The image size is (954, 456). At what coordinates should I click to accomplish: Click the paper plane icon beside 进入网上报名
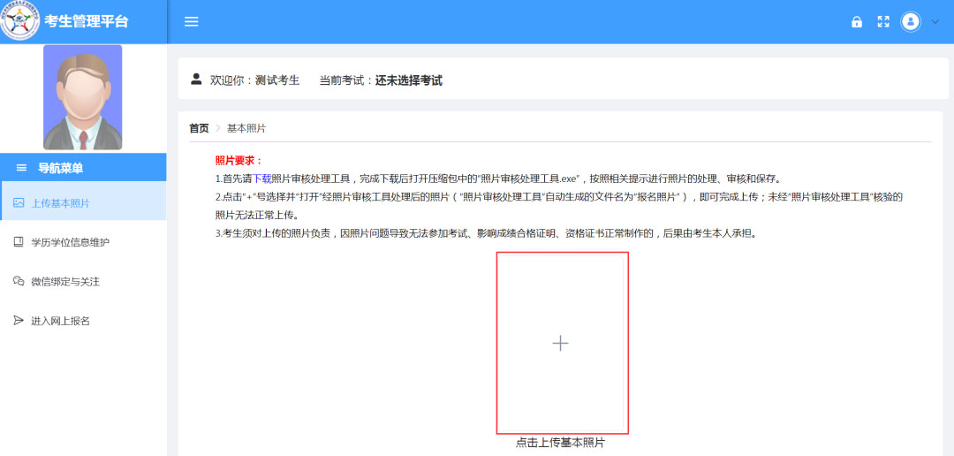click(x=19, y=321)
